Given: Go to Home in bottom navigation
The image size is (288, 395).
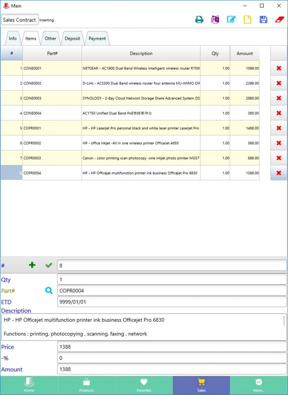Looking at the screenshot, I should 29,385.
